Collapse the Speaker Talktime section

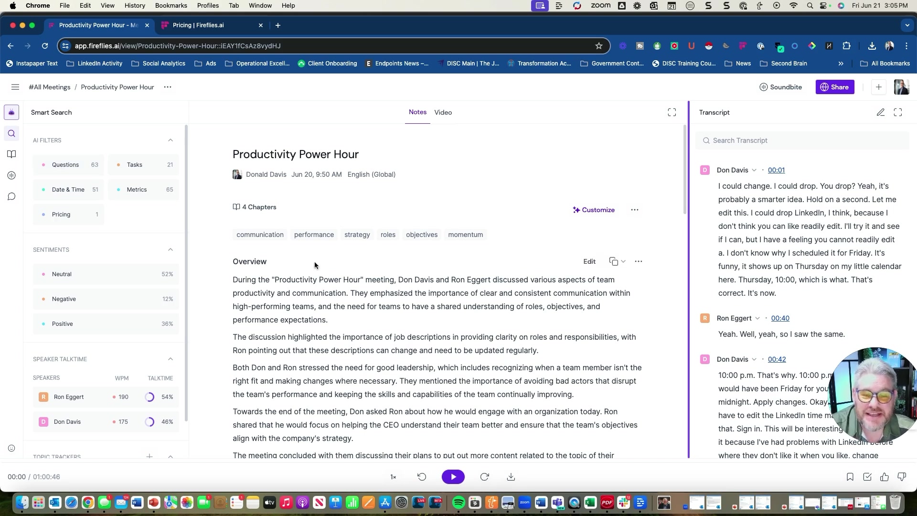pyautogui.click(x=171, y=359)
